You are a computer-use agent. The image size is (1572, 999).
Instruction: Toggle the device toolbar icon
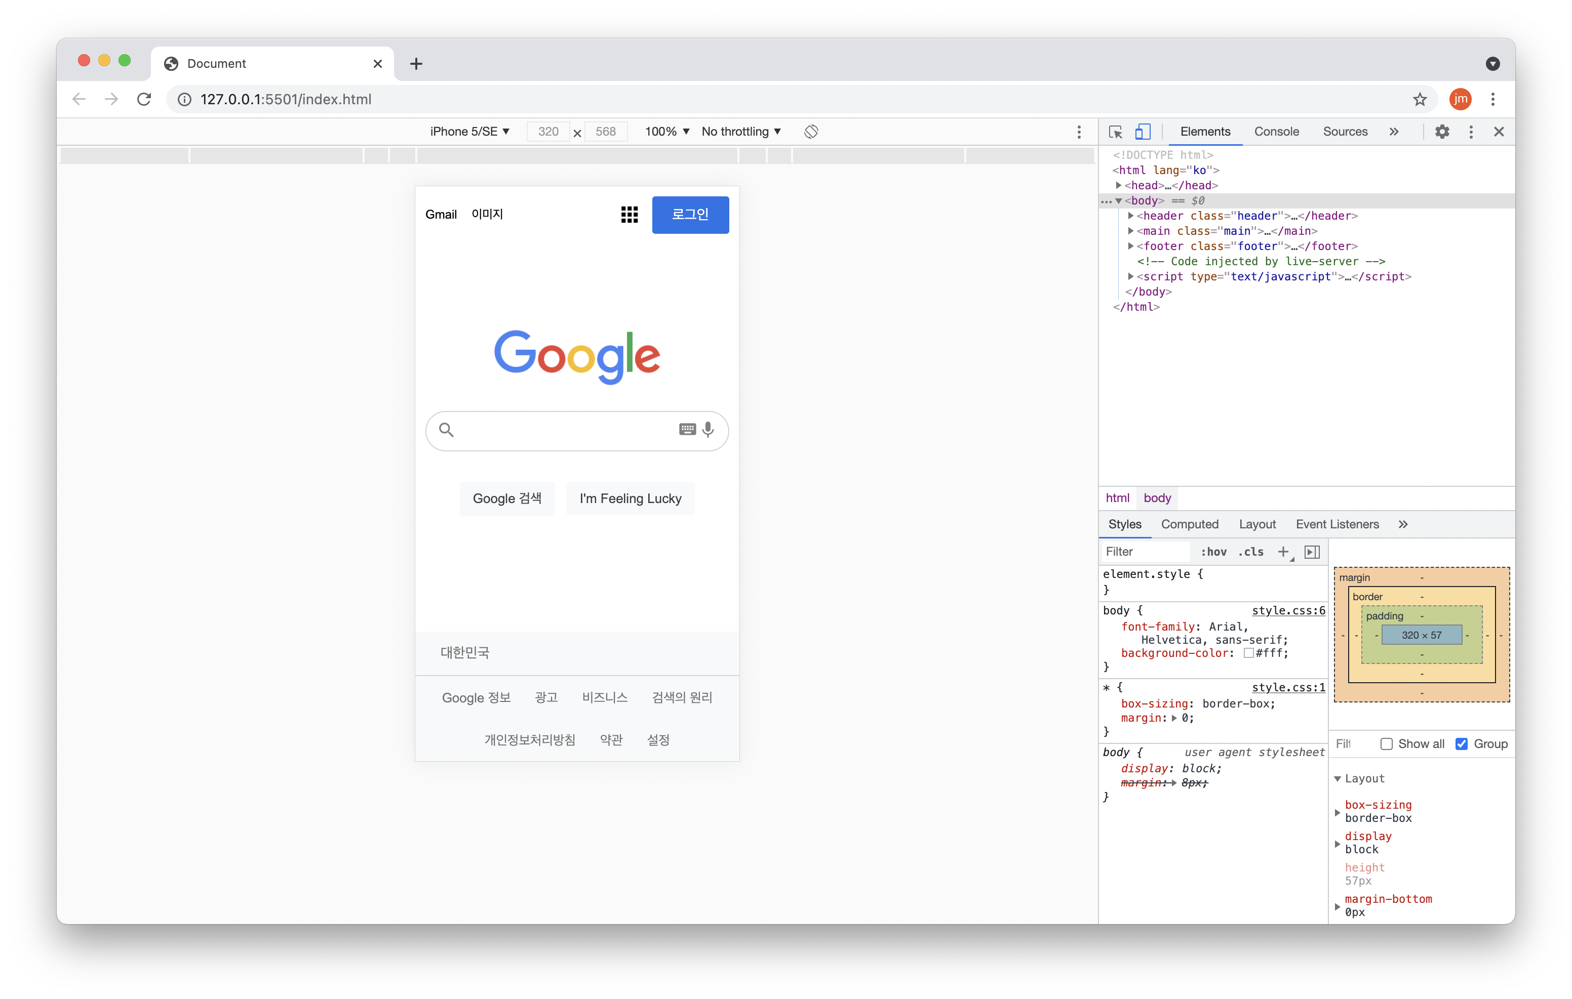pyautogui.click(x=1143, y=132)
